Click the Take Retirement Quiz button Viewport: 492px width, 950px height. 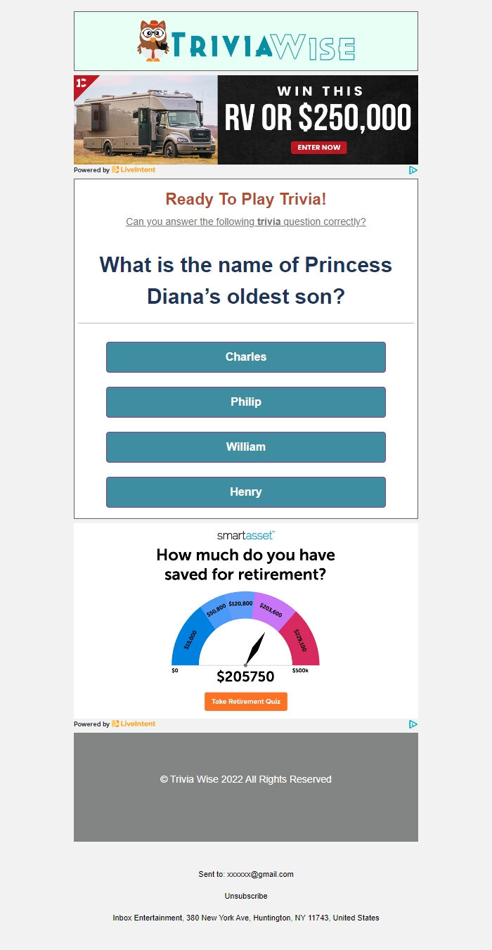pos(245,701)
